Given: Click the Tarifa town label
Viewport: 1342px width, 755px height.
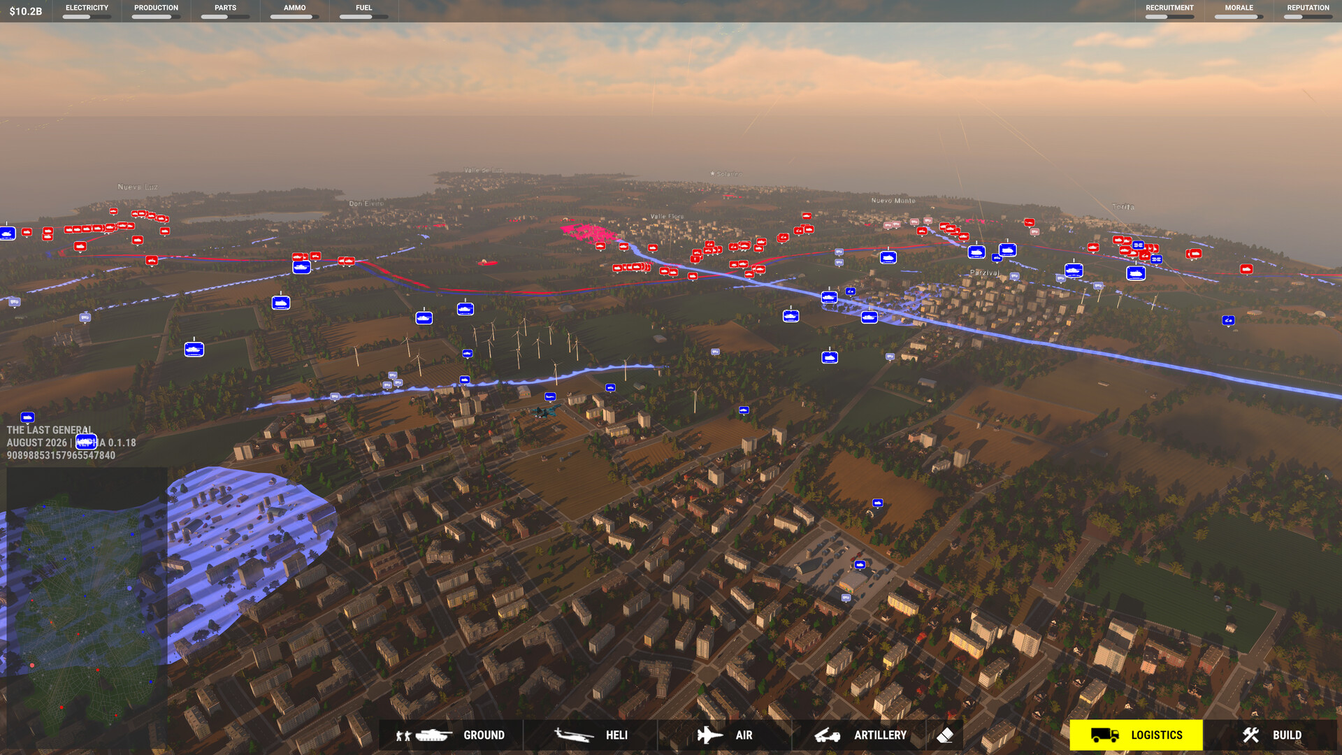Looking at the screenshot, I should [1123, 207].
